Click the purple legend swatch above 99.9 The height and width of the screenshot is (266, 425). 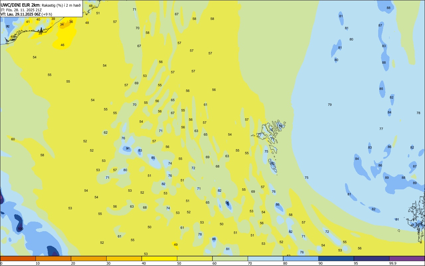[x=407, y=258]
